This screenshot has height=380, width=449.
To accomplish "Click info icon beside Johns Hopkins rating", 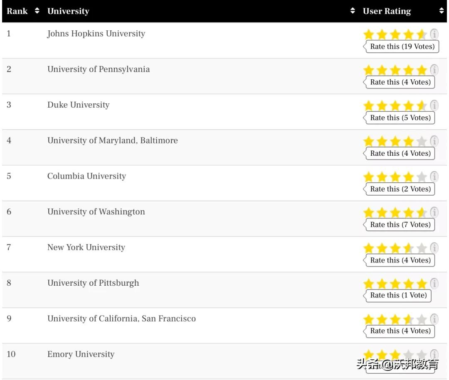I will (x=434, y=34).
